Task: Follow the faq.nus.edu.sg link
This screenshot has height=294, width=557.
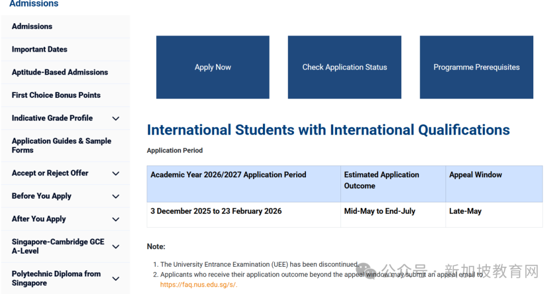Action: click(199, 285)
